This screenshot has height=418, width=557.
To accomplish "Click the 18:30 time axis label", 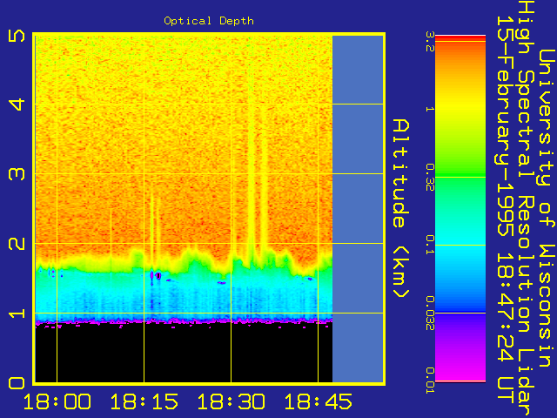I will click(232, 401).
